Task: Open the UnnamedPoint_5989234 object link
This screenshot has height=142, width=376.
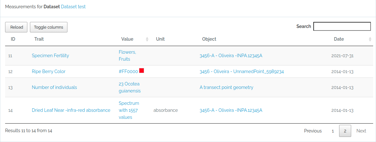Action: pos(242,71)
